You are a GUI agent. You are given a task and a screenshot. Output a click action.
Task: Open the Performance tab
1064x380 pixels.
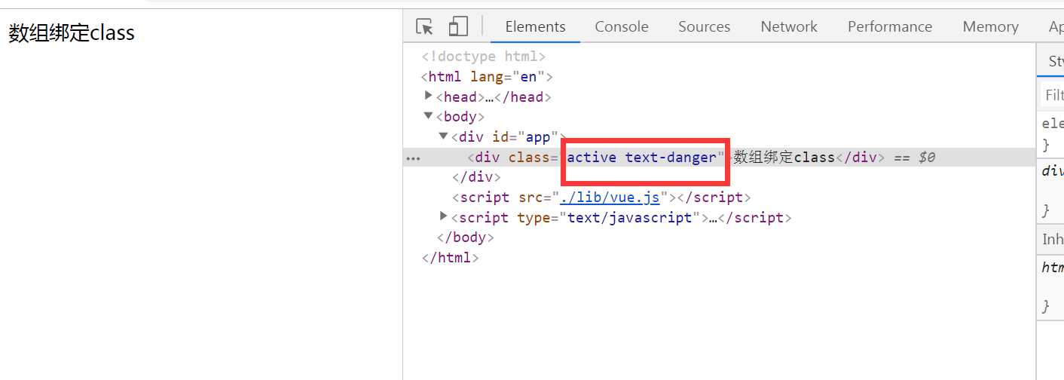pyautogui.click(x=890, y=26)
